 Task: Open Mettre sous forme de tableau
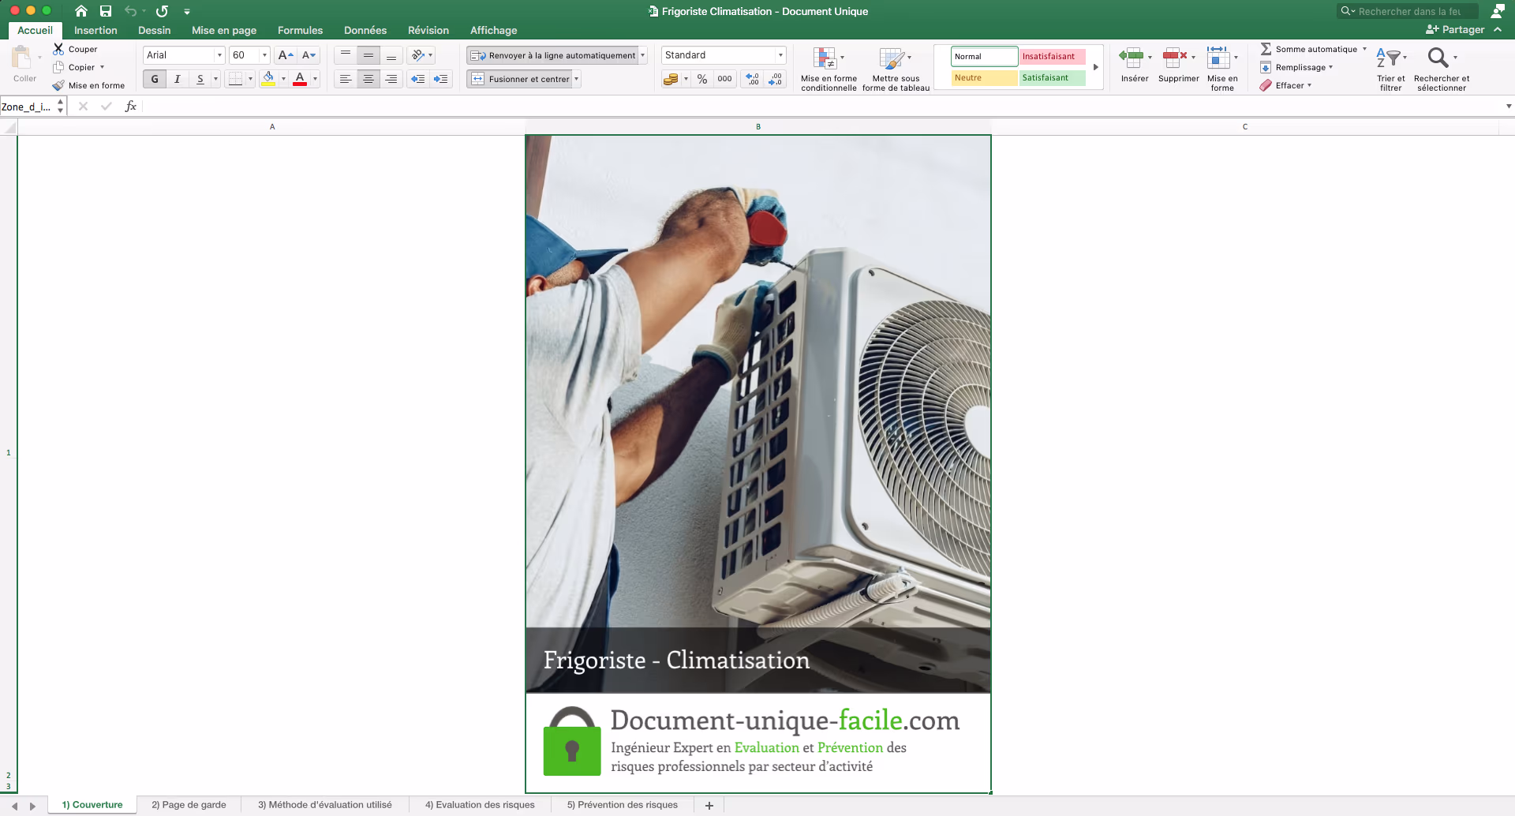[896, 69]
